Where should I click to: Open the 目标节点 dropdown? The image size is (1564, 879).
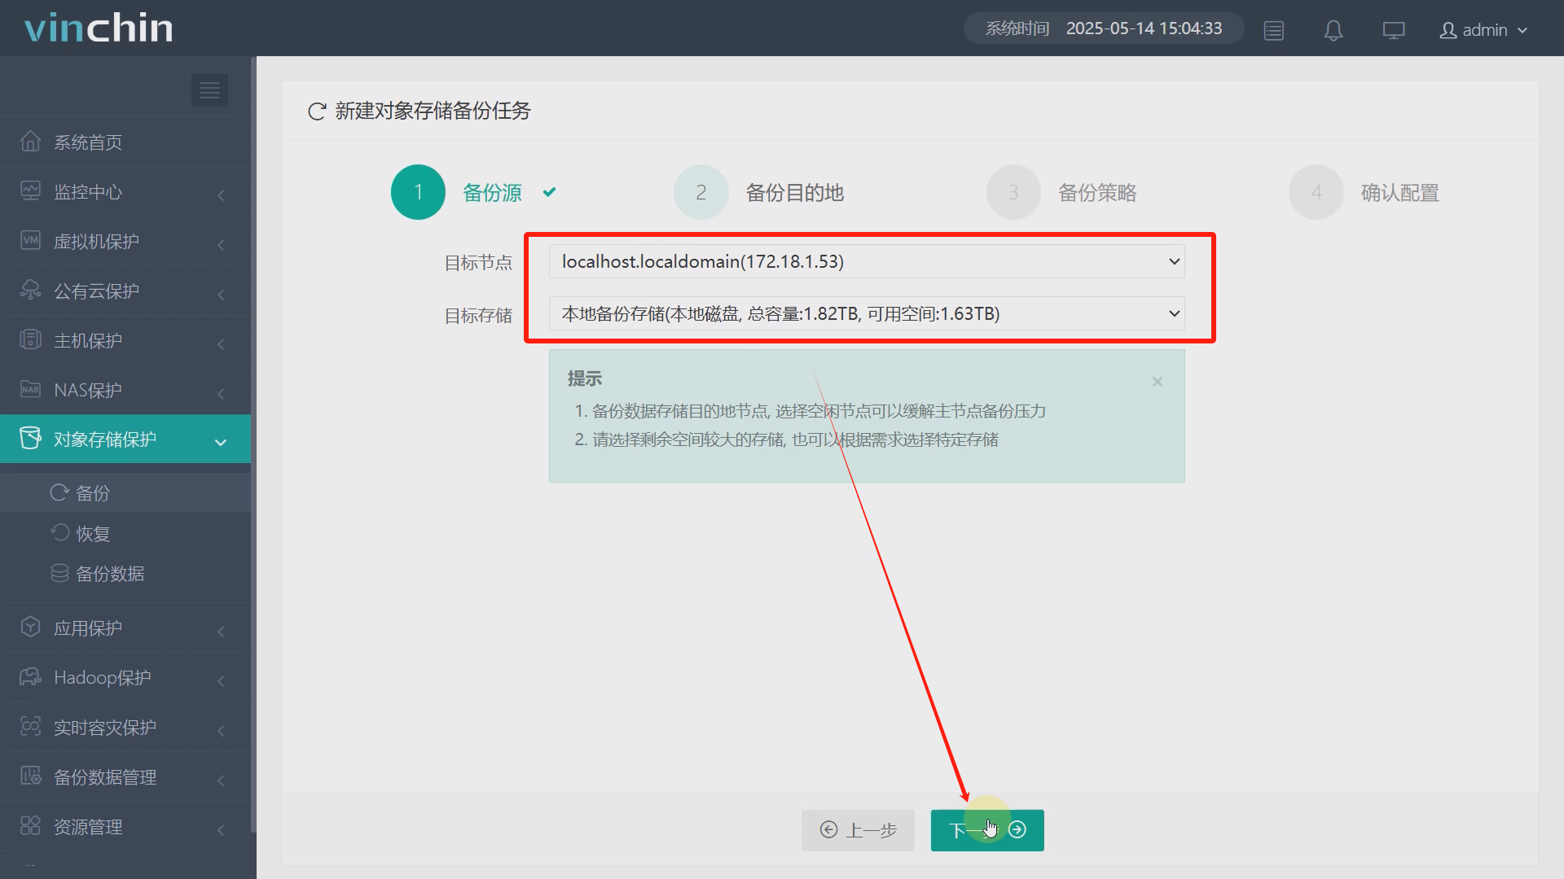click(866, 261)
